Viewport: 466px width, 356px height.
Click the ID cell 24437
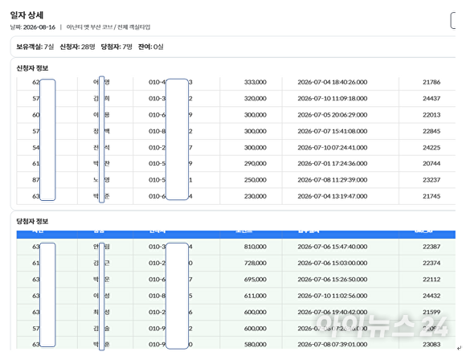(x=431, y=98)
